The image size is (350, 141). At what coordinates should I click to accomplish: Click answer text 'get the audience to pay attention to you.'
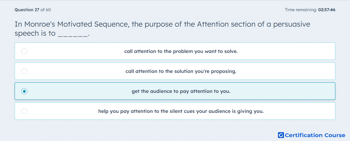181,91
